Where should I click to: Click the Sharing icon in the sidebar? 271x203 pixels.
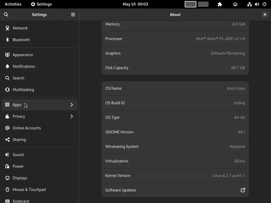point(7,140)
